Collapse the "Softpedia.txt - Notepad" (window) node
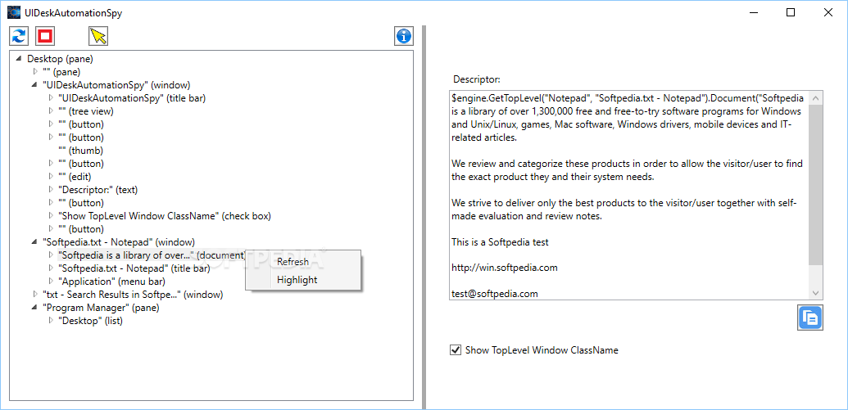This screenshot has height=410, width=848. (x=35, y=242)
